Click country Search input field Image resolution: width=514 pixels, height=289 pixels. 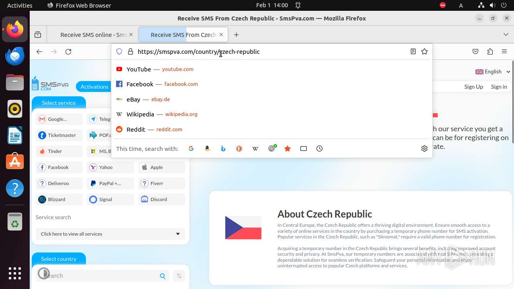103,276
